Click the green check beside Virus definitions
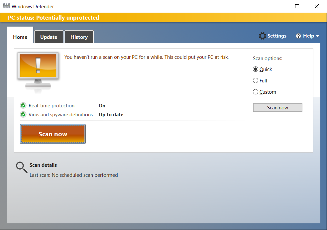The image size is (327, 230). [x=23, y=114]
